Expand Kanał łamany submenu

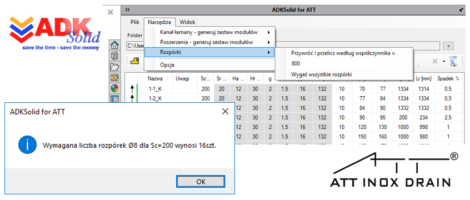click(x=209, y=32)
